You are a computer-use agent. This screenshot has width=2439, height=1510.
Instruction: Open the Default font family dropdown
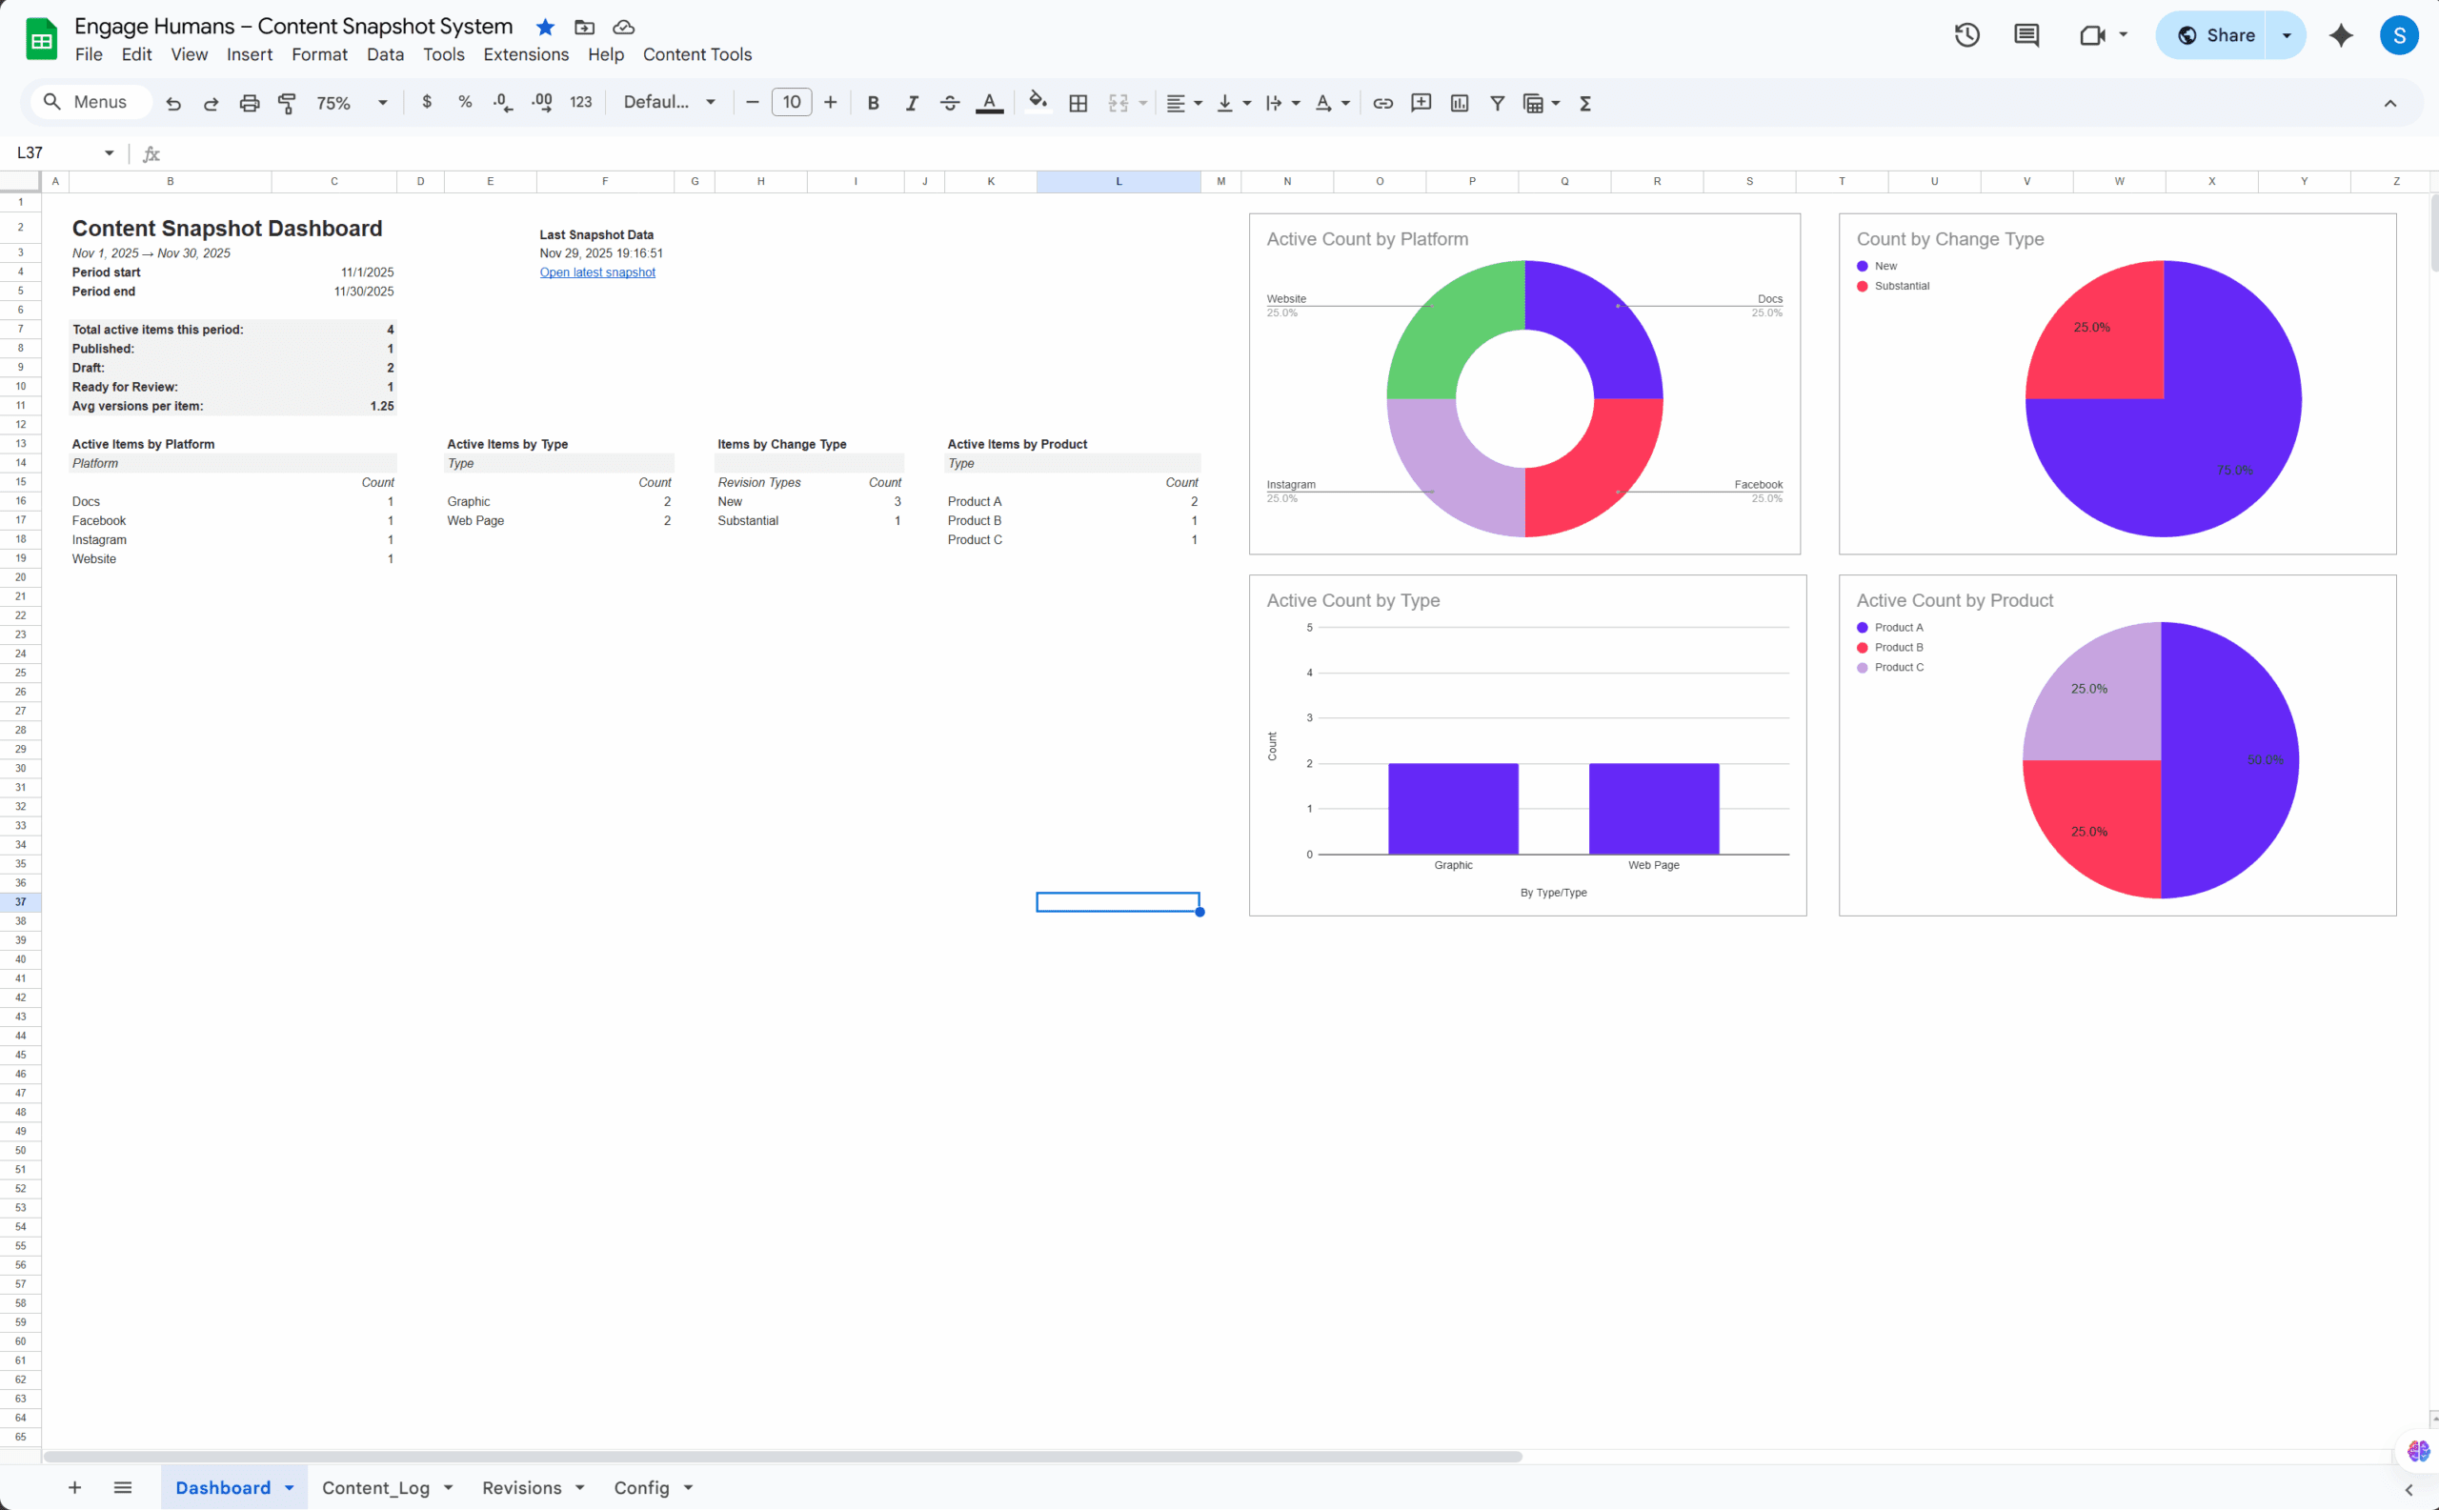[668, 103]
